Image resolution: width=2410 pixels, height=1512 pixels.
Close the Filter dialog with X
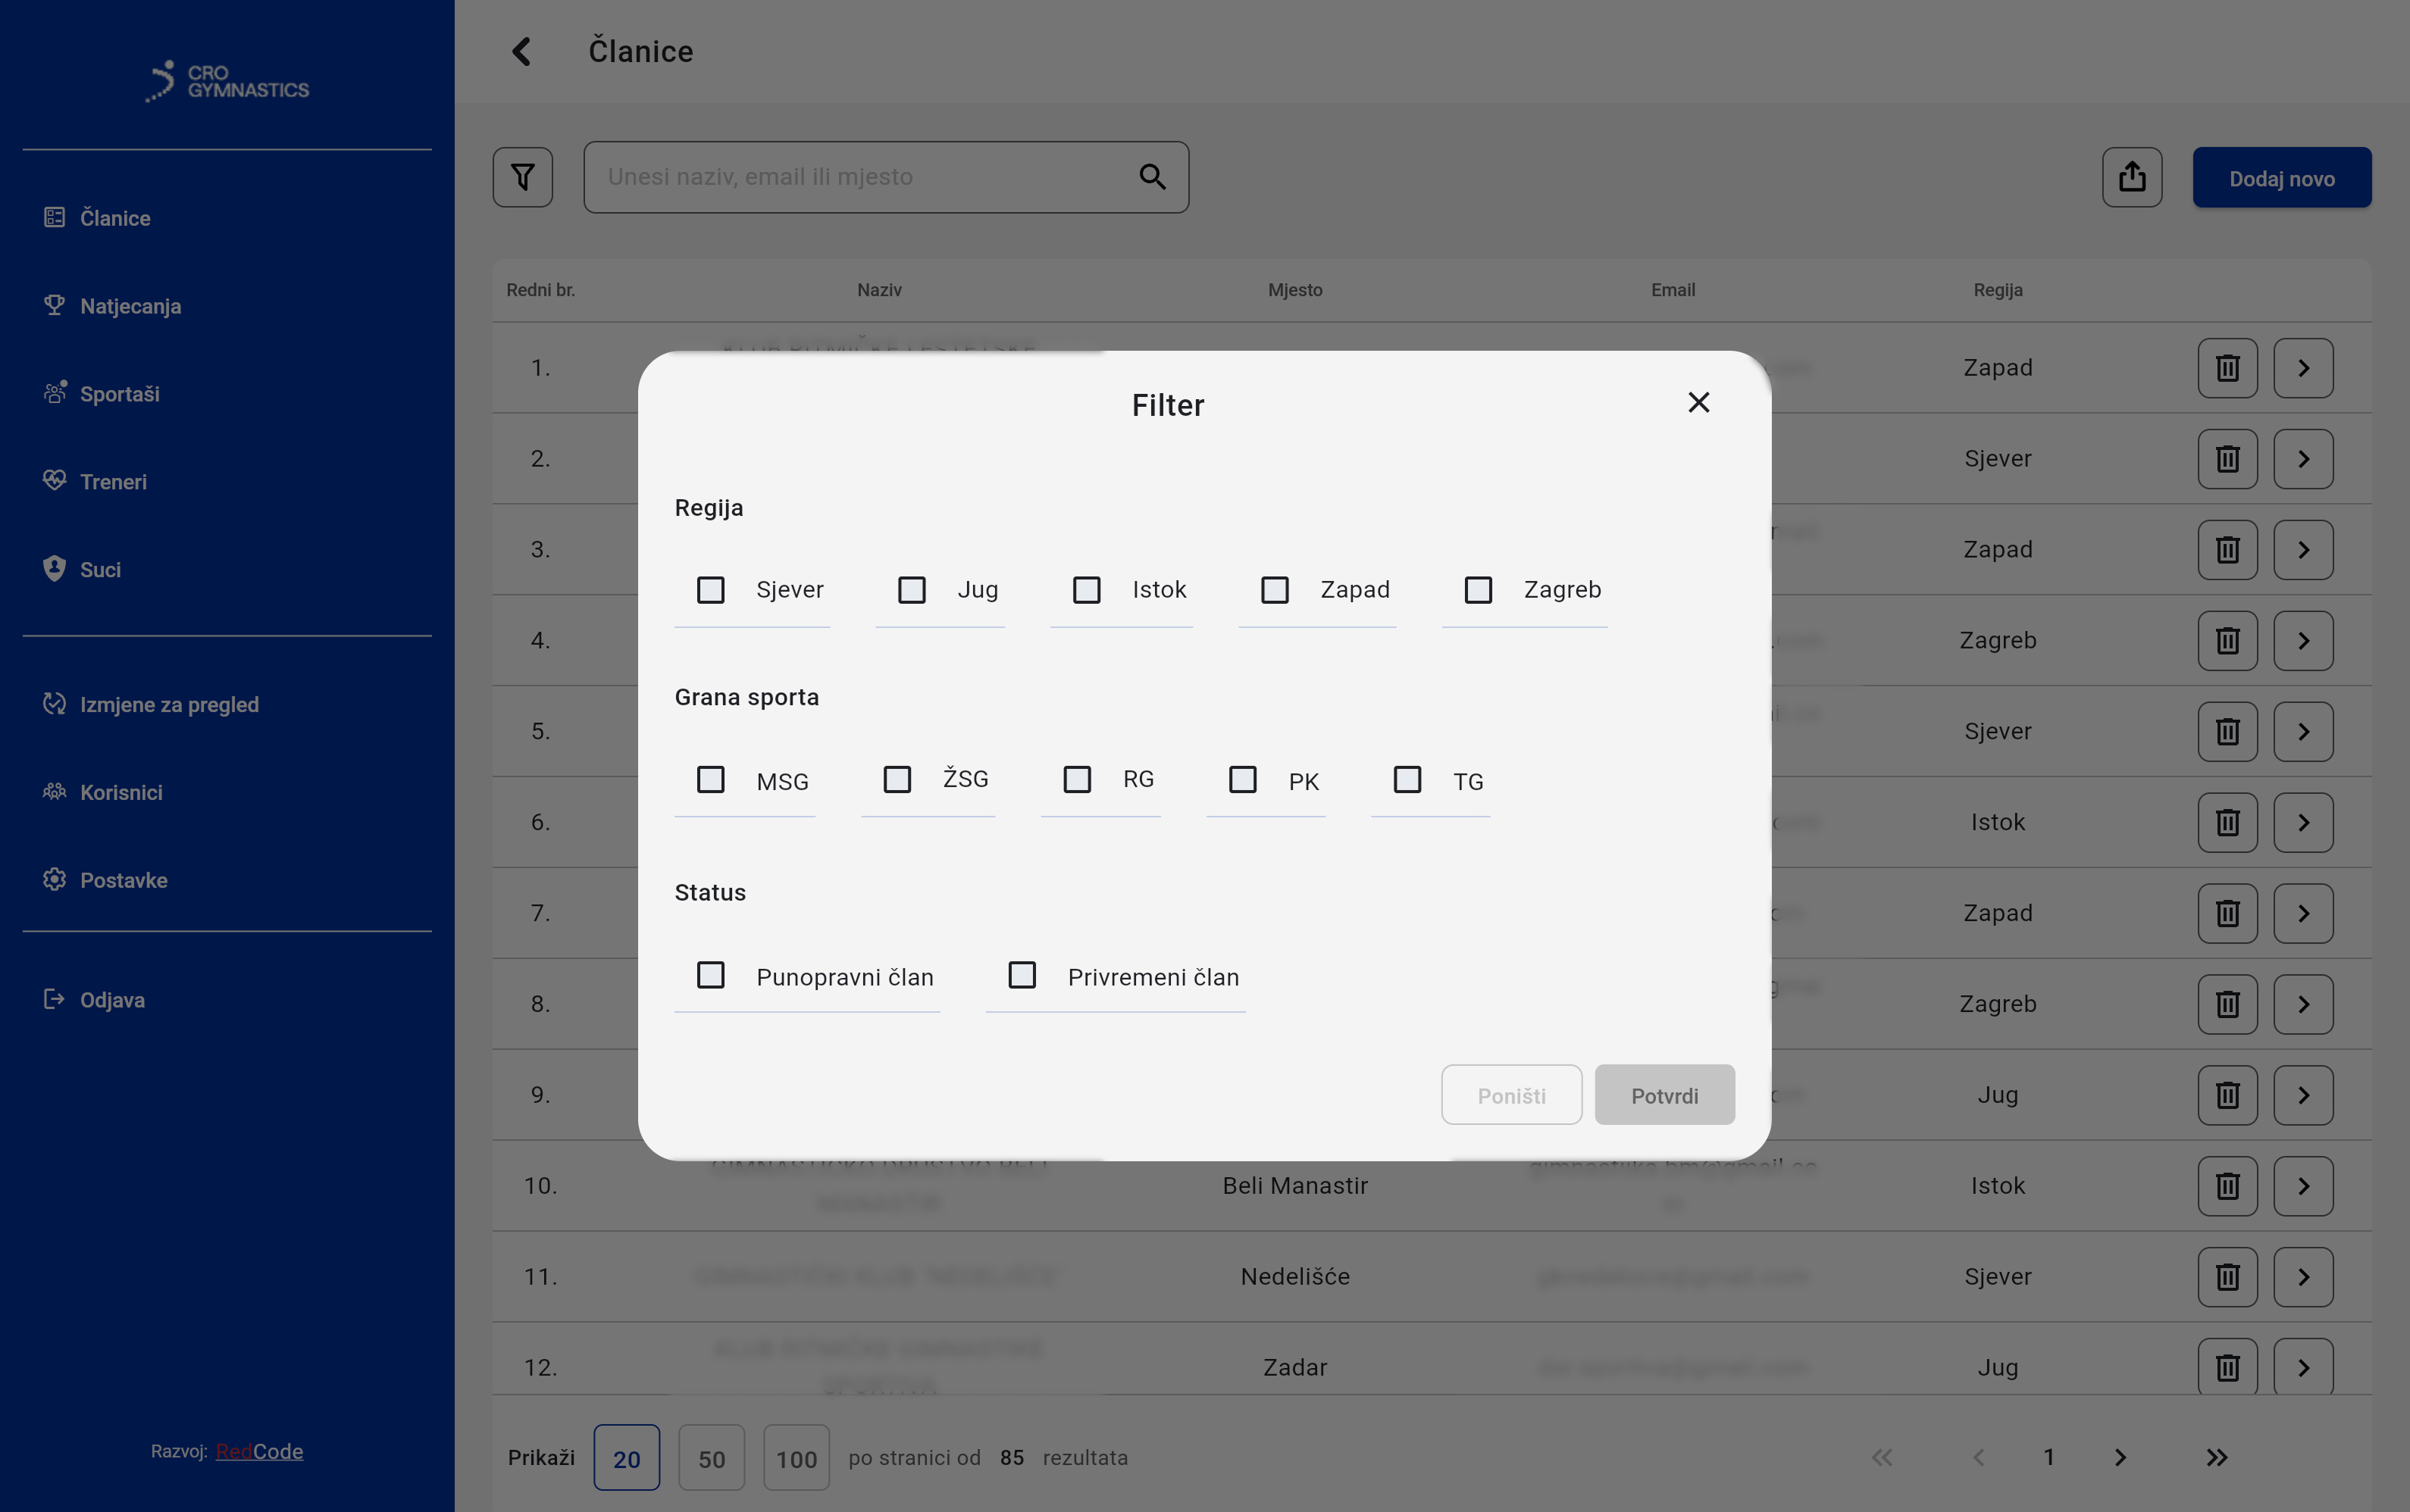pos(1698,402)
